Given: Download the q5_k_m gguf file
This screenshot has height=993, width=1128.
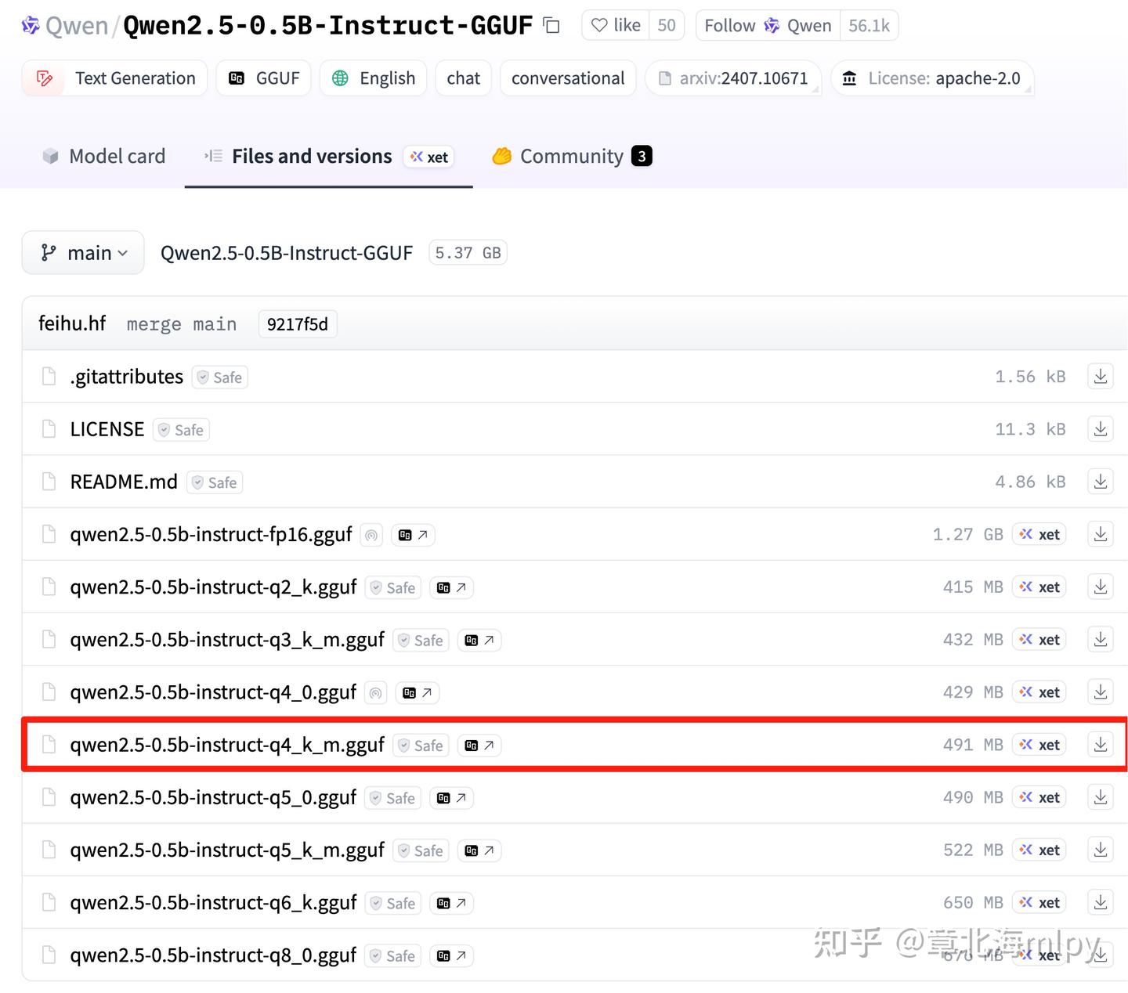Looking at the screenshot, I should [1101, 850].
